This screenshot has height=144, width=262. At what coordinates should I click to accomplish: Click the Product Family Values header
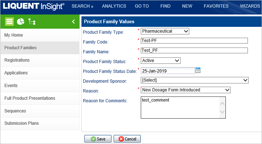pyautogui.click(x=109, y=22)
